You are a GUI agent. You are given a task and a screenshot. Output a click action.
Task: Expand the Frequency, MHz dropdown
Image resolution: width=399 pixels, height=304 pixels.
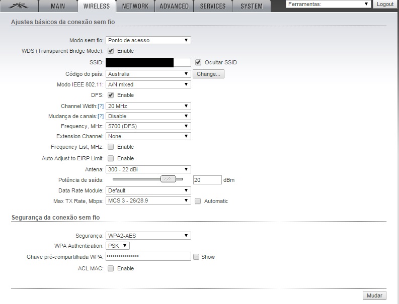tap(148, 126)
